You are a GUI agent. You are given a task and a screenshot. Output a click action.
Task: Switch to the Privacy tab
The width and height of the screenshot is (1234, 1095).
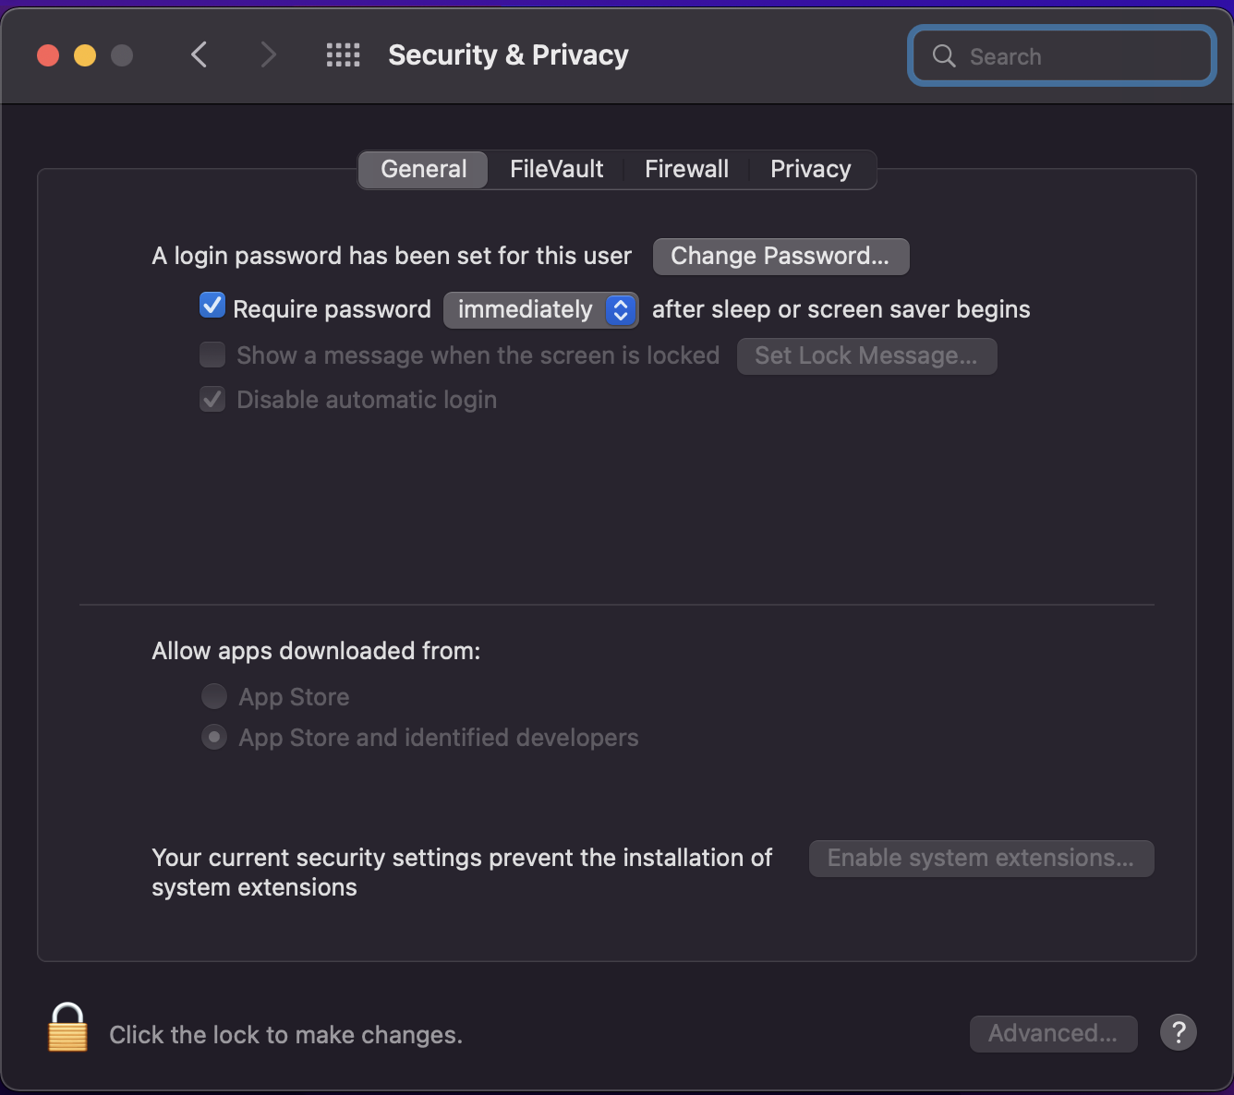(x=810, y=169)
